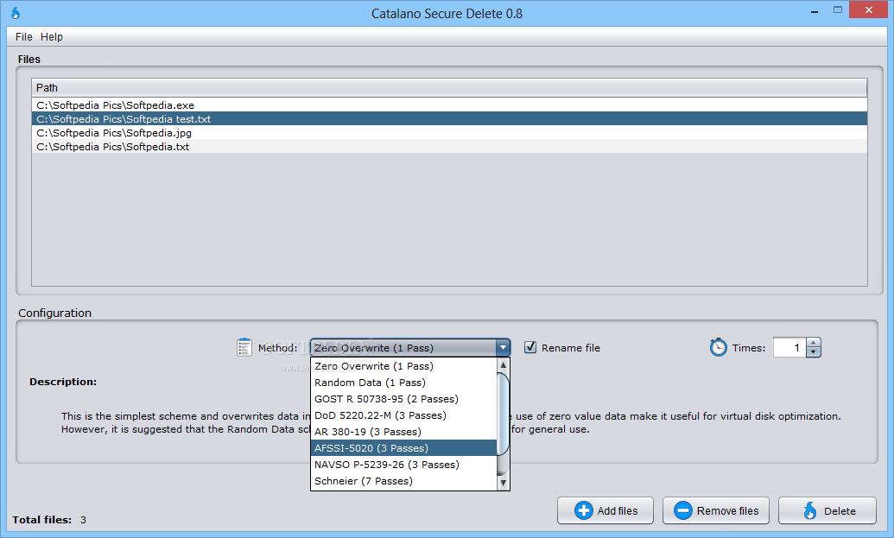
Task: Open the Help menu
Action: (51, 37)
